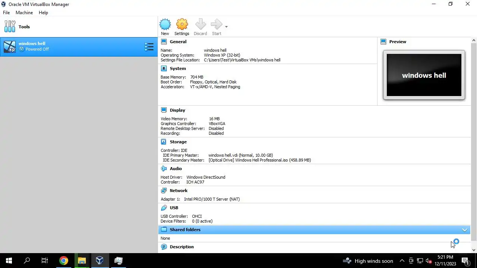Open the Machine menu

point(24,13)
